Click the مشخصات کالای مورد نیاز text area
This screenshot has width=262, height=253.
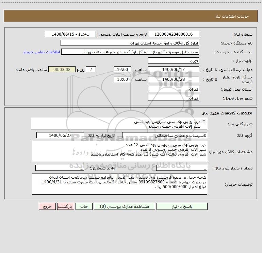[x=119, y=151]
